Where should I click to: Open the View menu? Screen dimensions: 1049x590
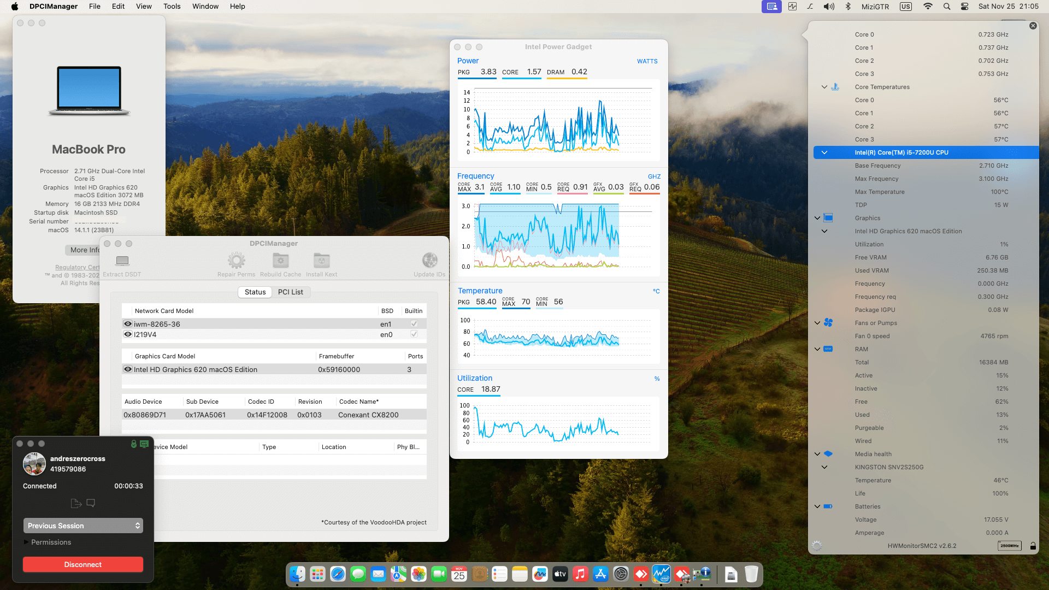pos(144,7)
